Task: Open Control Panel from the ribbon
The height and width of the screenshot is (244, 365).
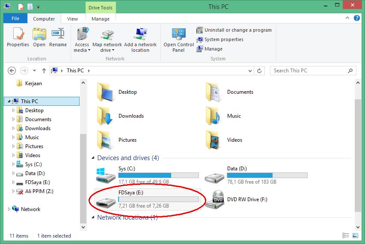Action: tap(178, 40)
